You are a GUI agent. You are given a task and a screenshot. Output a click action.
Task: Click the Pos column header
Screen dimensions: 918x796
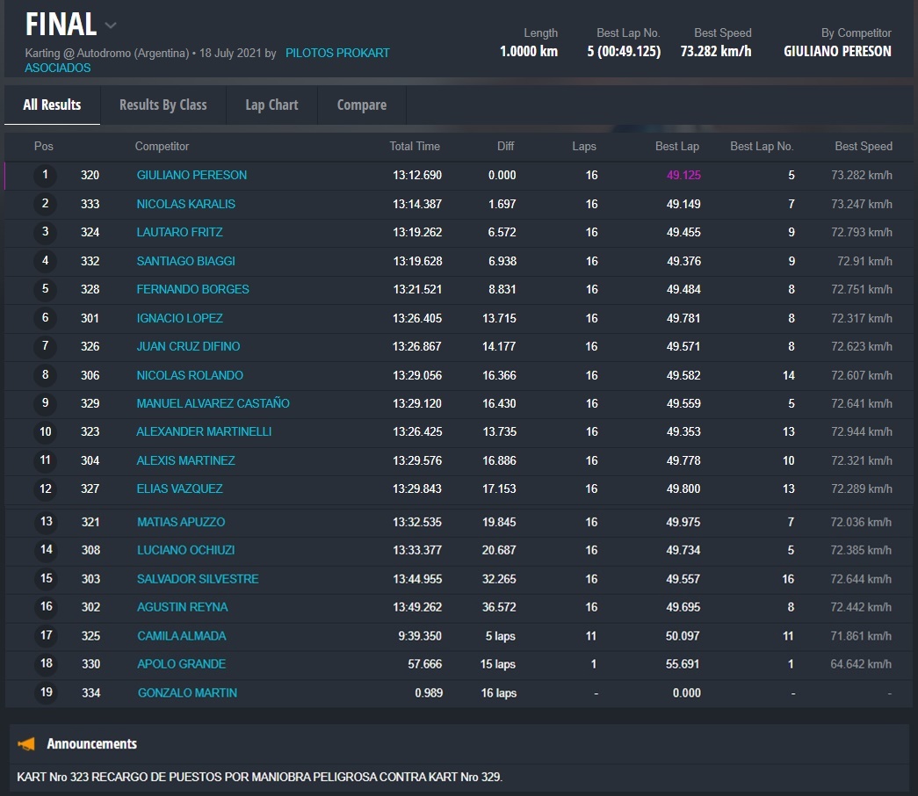click(x=44, y=146)
